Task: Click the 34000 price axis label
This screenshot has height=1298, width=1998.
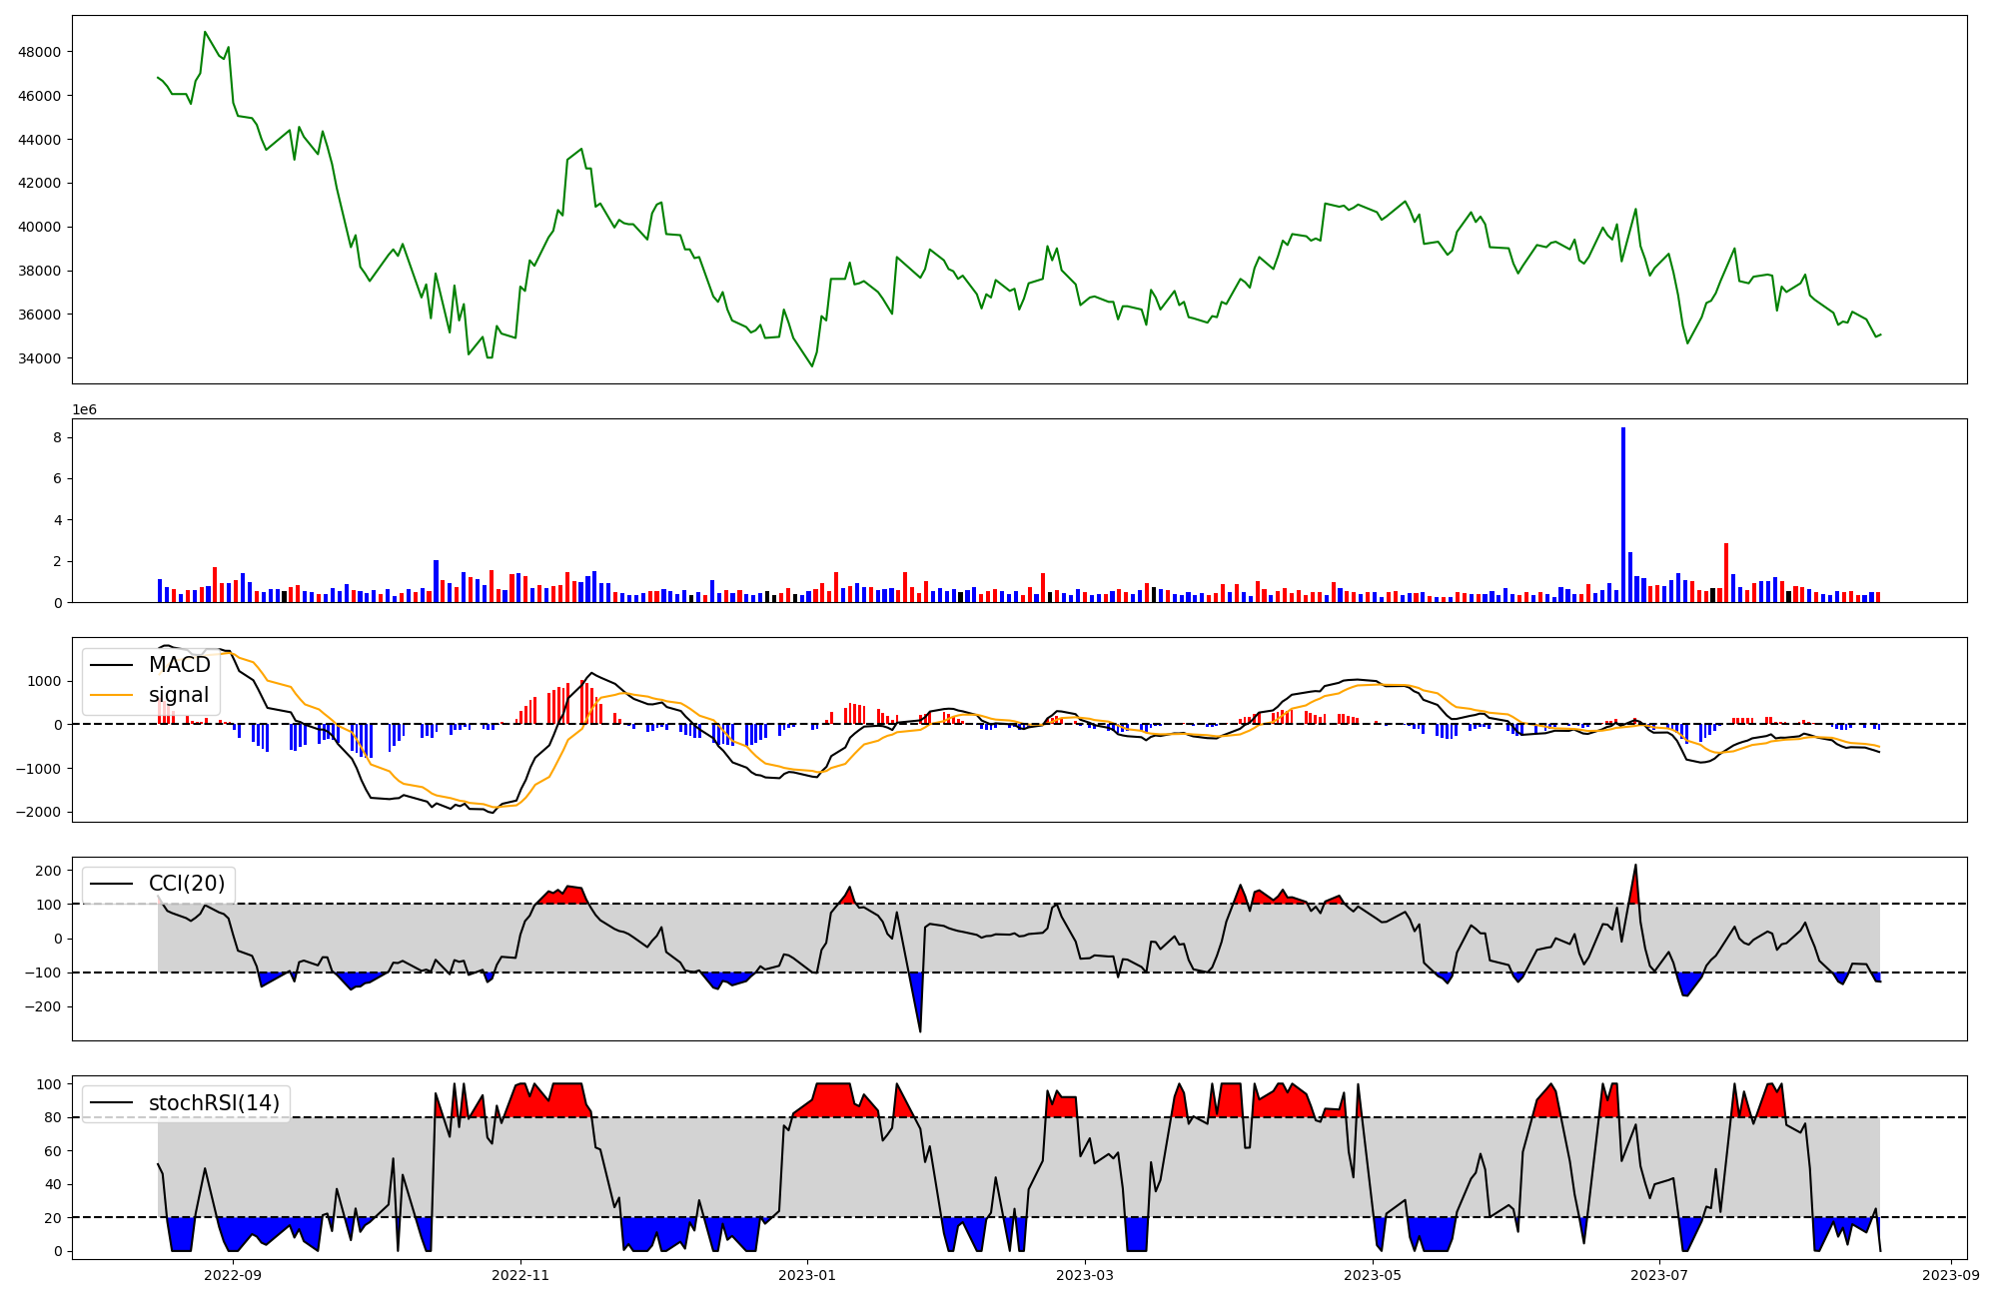Action: click(x=40, y=358)
